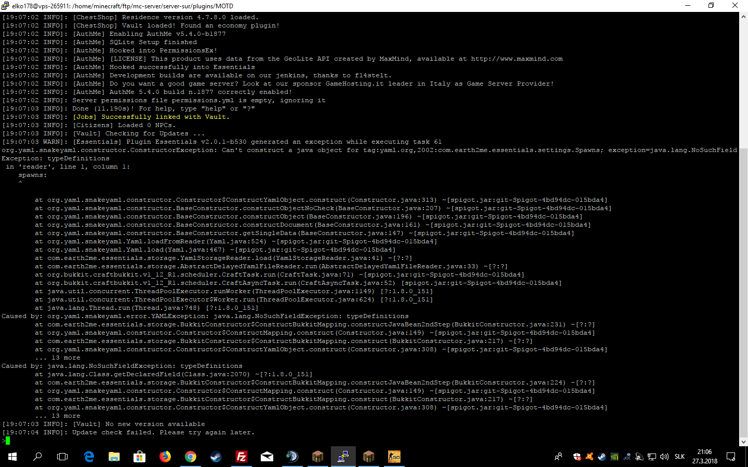Image resolution: width=748 pixels, height=467 pixels.
Task: Click first "Caused by: org.yaml.snakeyaml.error.YAMLException" line
Action: [x=205, y=316]
